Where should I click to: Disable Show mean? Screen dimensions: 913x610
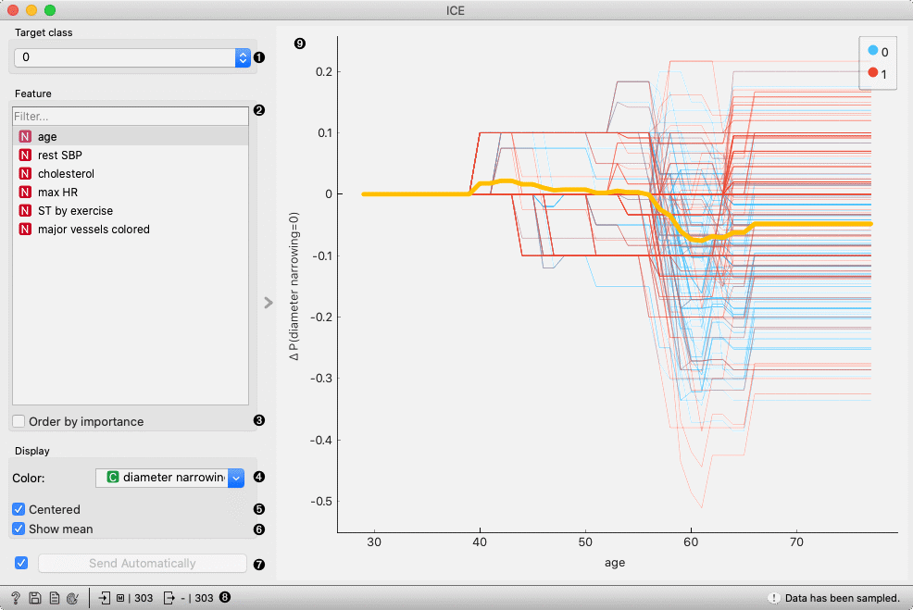click(x=19, y=529)
